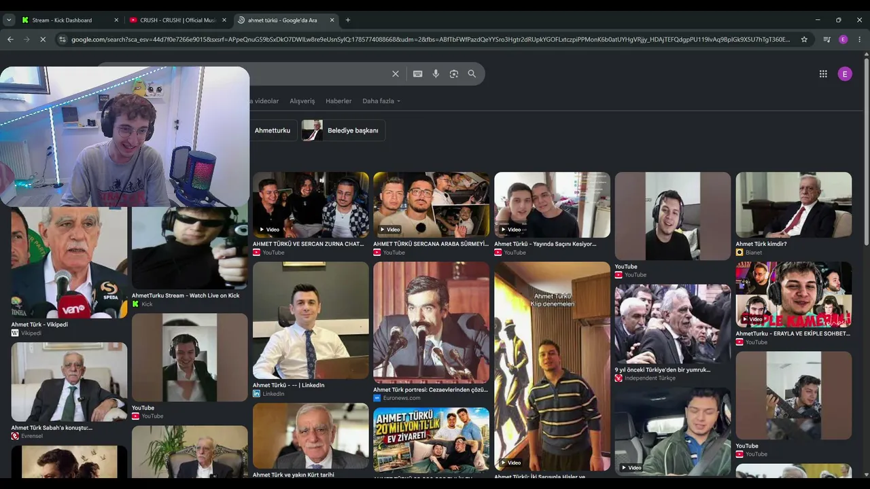Screen dimensions: 870x489
Task: Go back to the previous page
Action: (10, 39)
